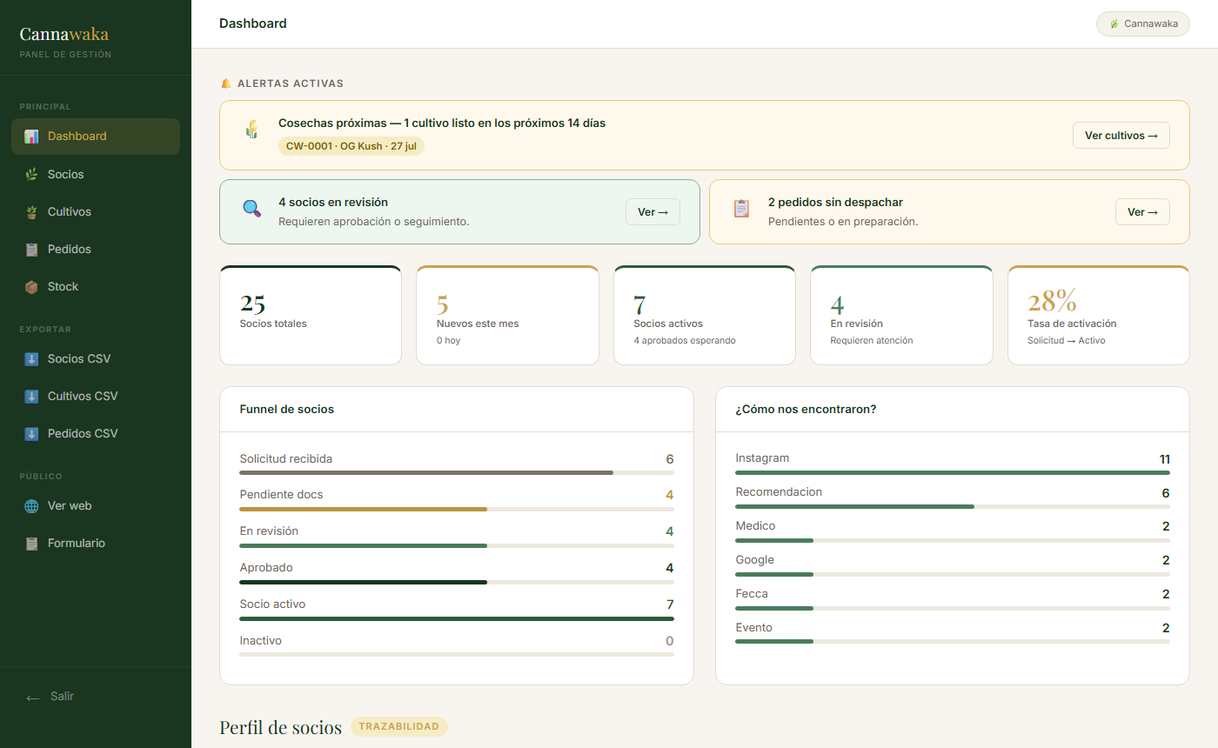Export Socios CSV
Screen dimensions: 1218x748
[x=96, y=359]
